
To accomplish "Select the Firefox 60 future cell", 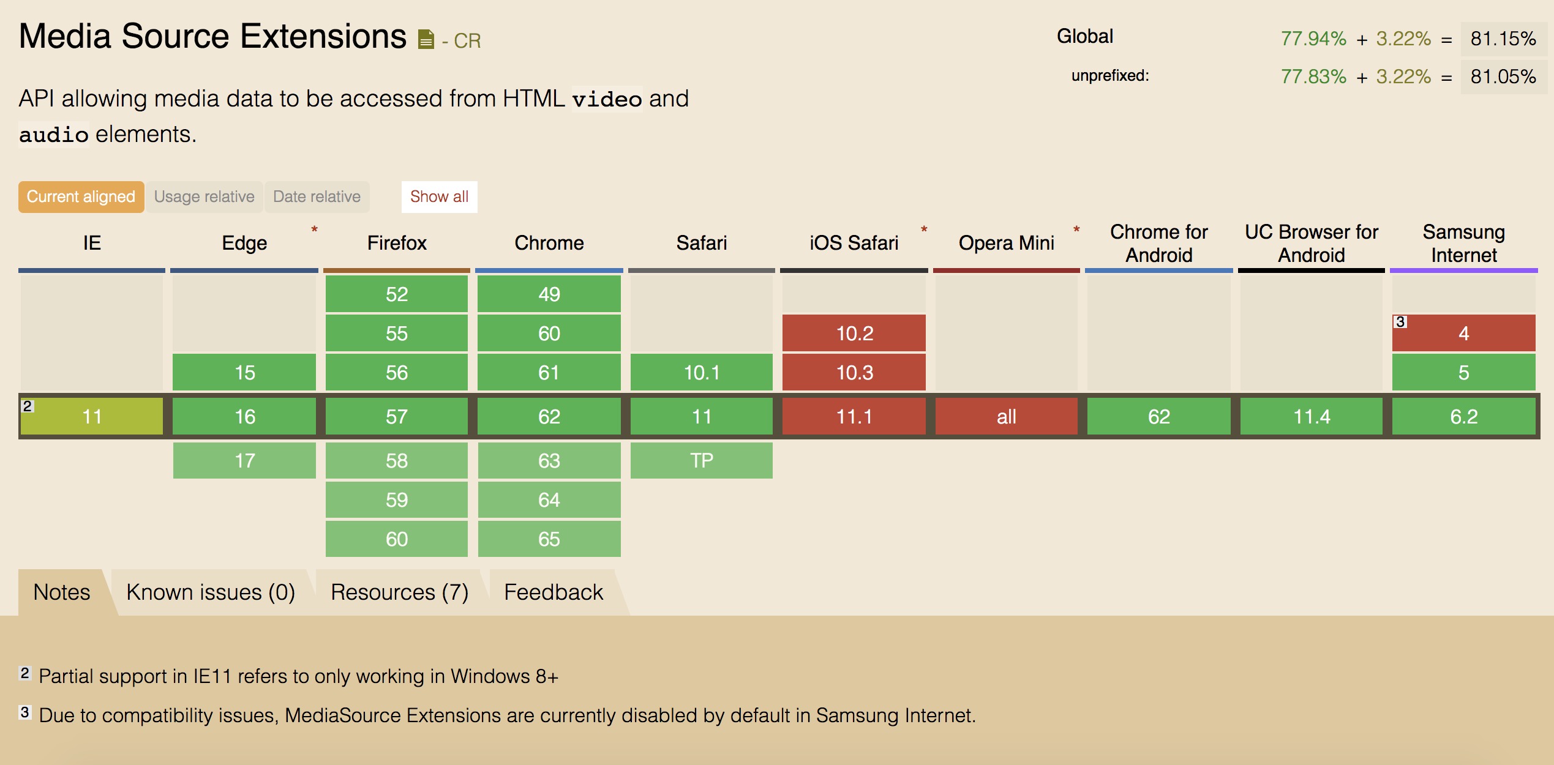I will 397,539.
